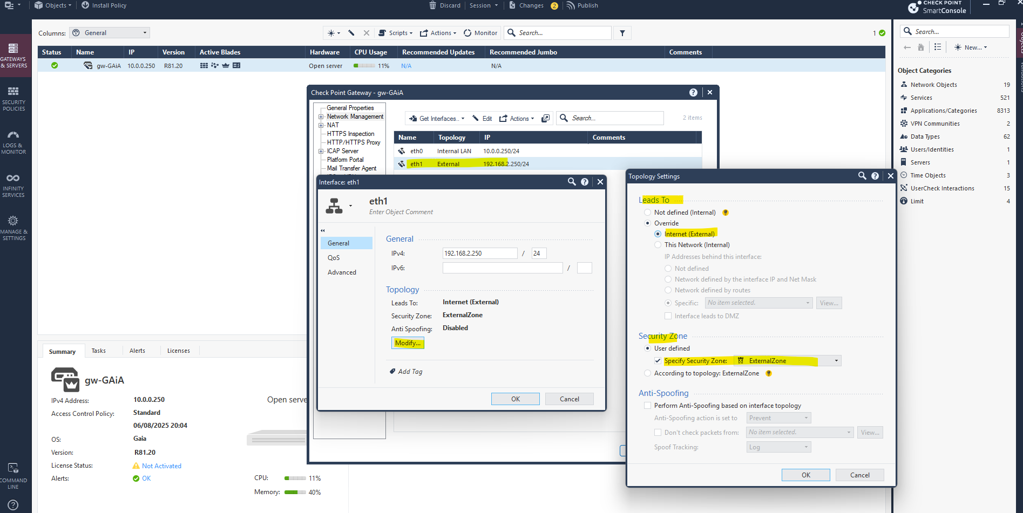Switch to the Licenses tab
1023x513 pixels.
[179, 351]
